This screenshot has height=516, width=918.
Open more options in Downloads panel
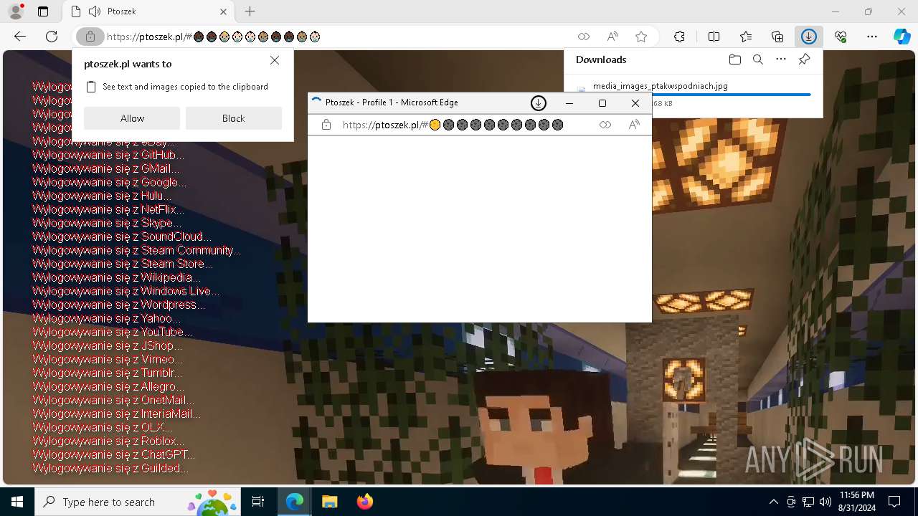pos(781,59)
